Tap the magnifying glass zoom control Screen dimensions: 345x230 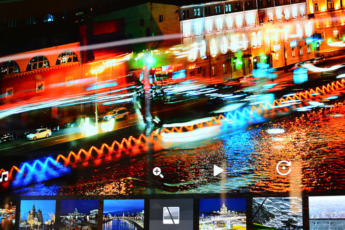[158, 172]
